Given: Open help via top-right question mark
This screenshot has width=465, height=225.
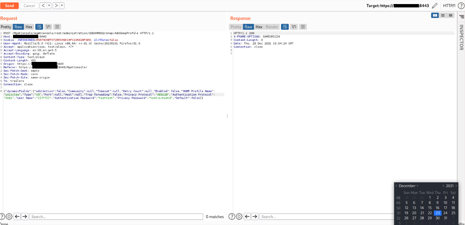Looking at the screenshot, I should point(461,6).
